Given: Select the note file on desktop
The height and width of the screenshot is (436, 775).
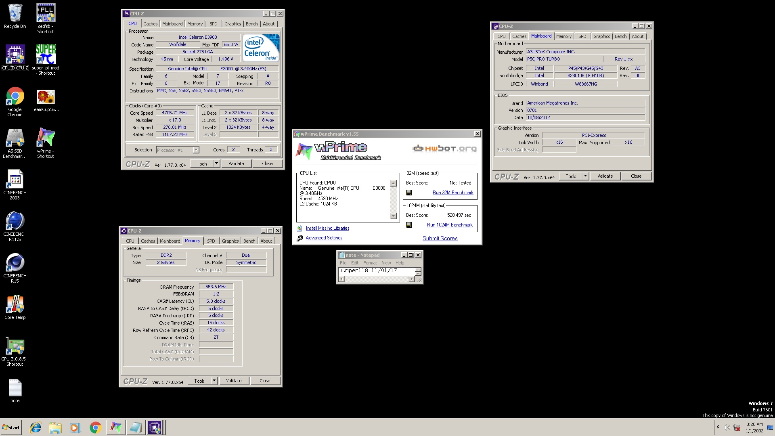Looking at the screenshot, I should pyautogui.click(x=15, y=391).
